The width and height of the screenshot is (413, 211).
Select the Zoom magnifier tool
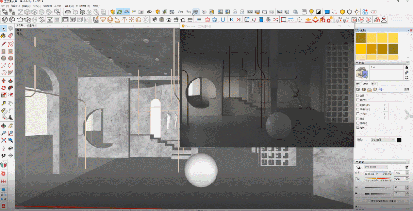pos(3,133)
